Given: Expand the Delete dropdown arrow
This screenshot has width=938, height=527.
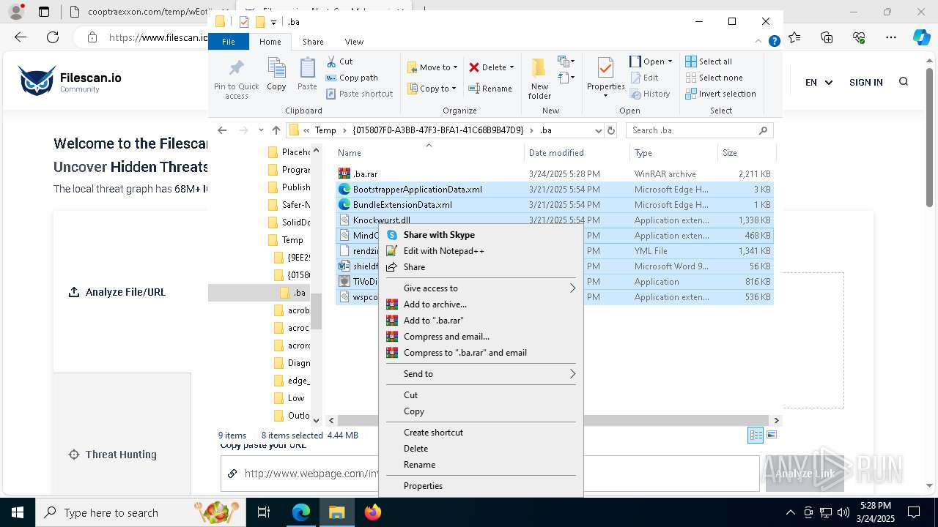Looking at the screenshot, I should tap(512, 67).
